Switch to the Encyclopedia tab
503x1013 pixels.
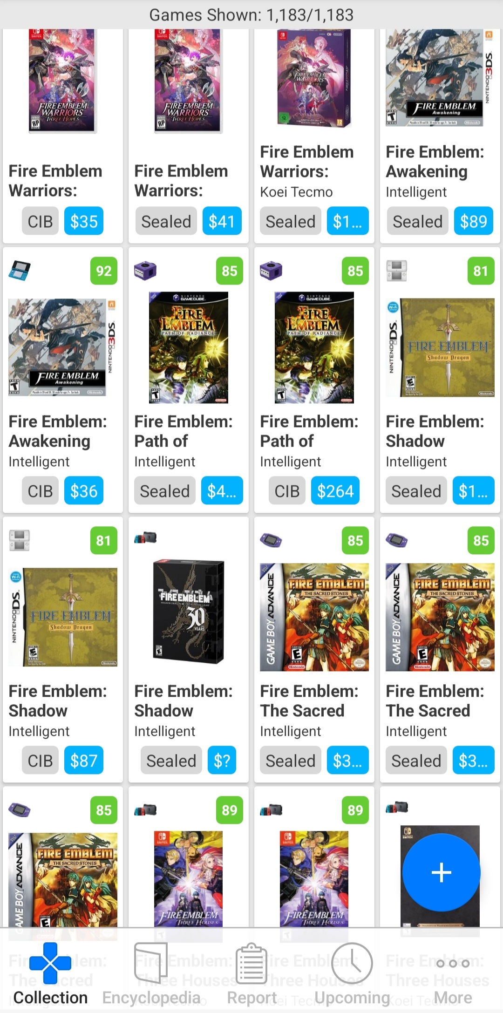[x=151, y=973]
